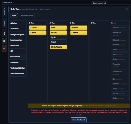The width and height of the screenshot is (131, 124).
Task: Select the Architect role
Action: (x=18, y=29)
